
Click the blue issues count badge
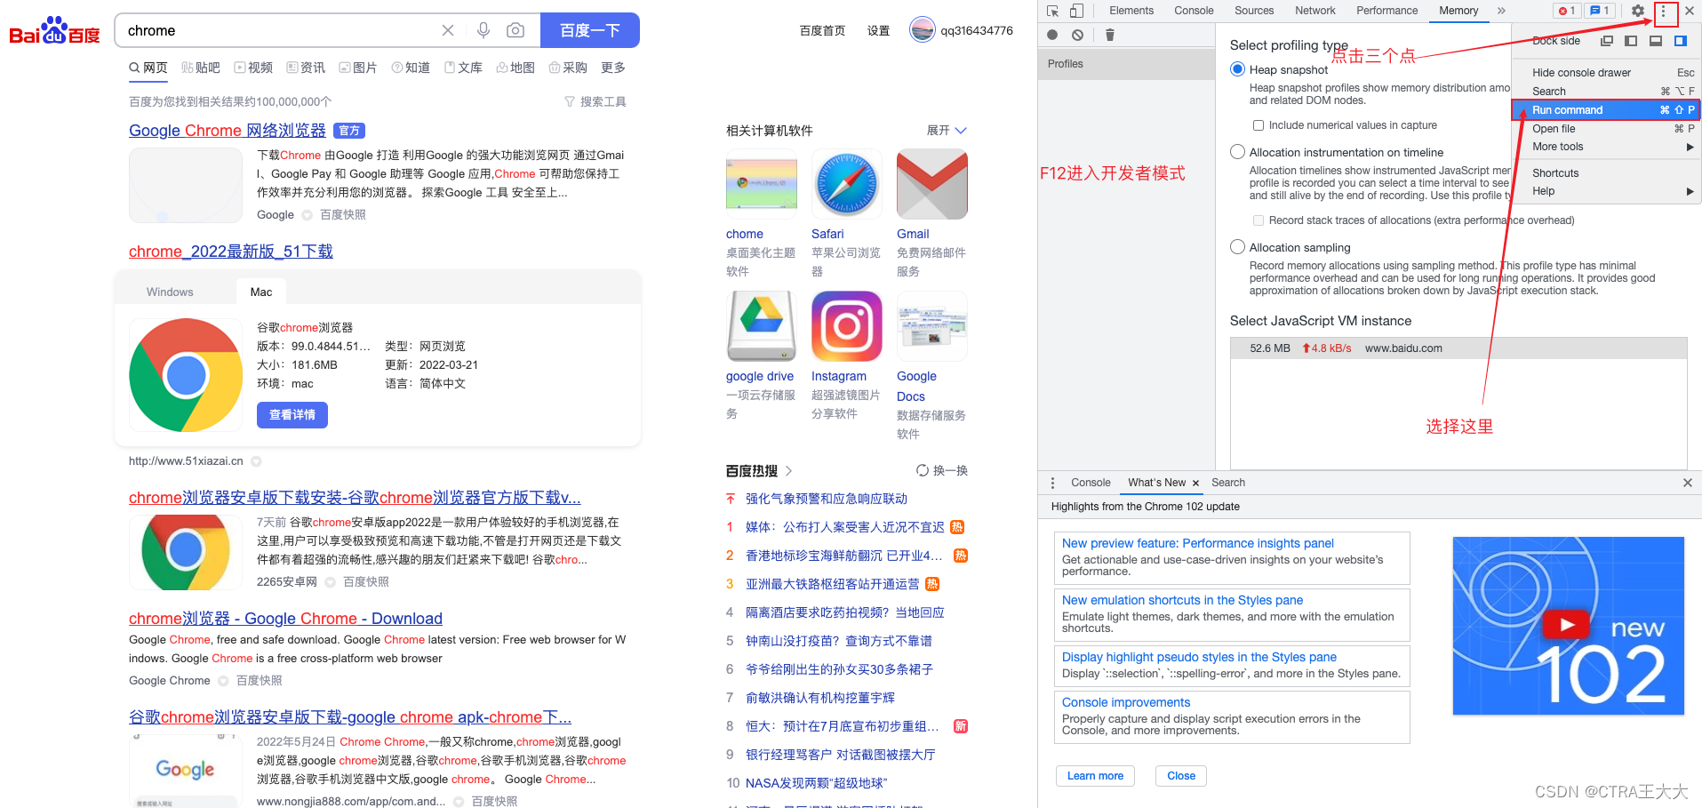tap(1601, 11)
